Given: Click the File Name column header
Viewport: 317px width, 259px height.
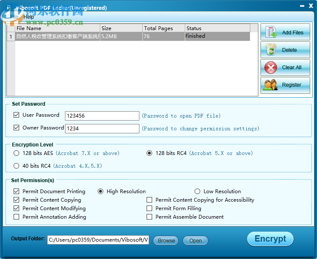Looking at the screenshot, I should 58,28.
